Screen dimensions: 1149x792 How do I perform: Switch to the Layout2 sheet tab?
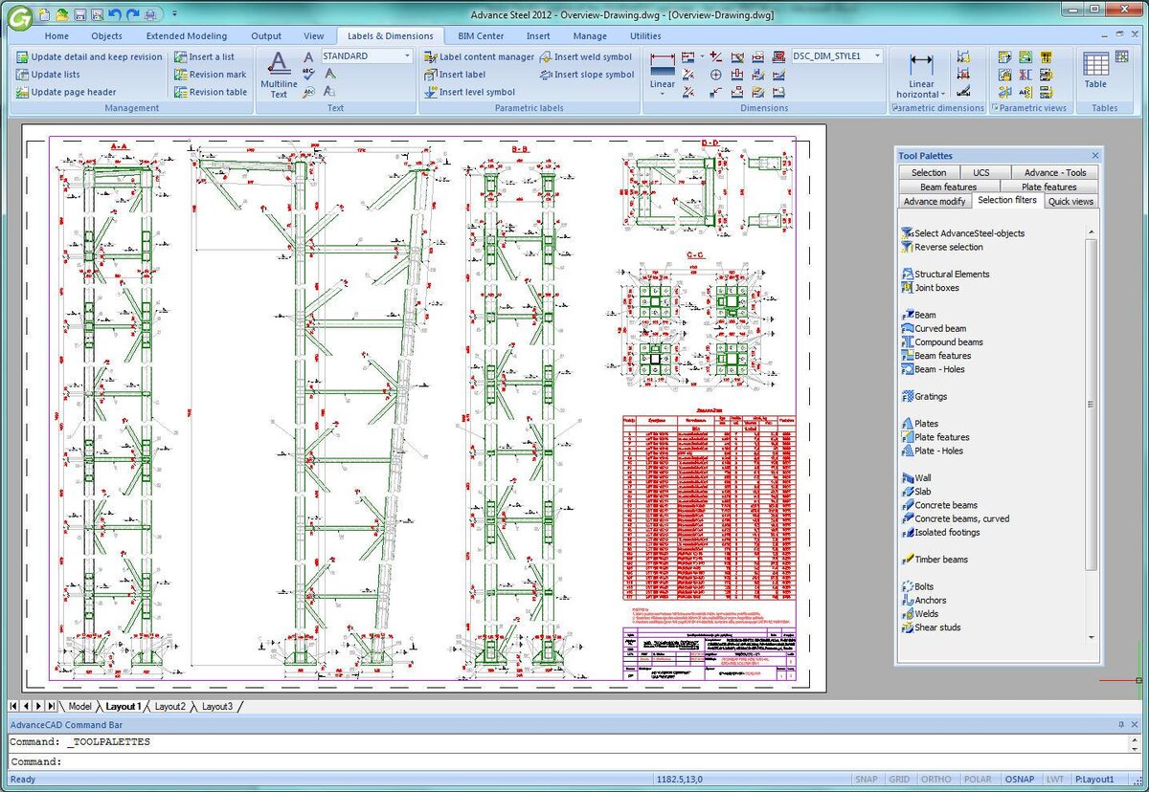170,706
